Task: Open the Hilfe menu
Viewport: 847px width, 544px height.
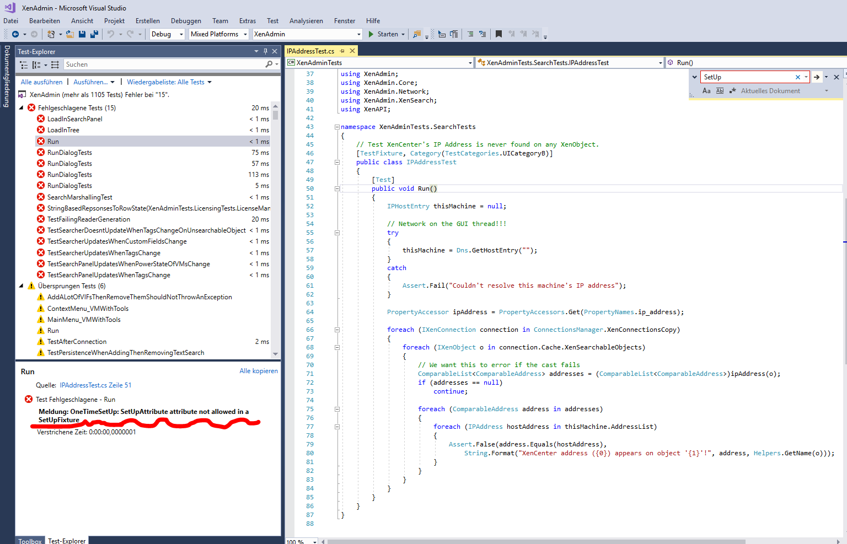Action: [x=373, y=21]
